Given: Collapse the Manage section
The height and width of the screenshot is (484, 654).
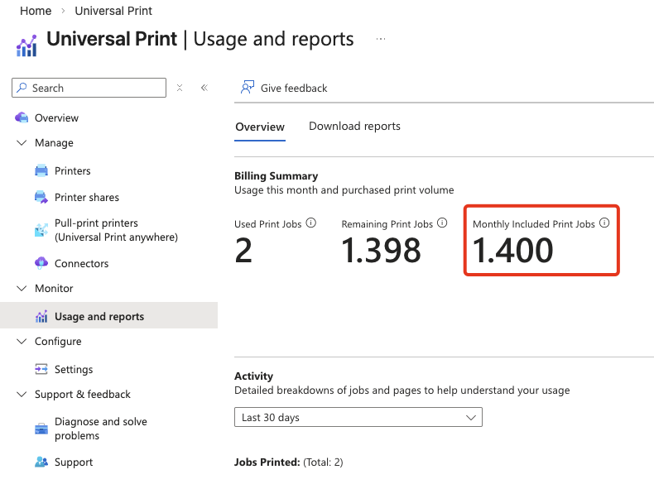Looking at the screenshot, I should 22,143.
